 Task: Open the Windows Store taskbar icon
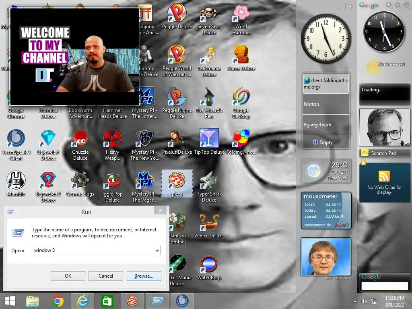coord(107,301)
